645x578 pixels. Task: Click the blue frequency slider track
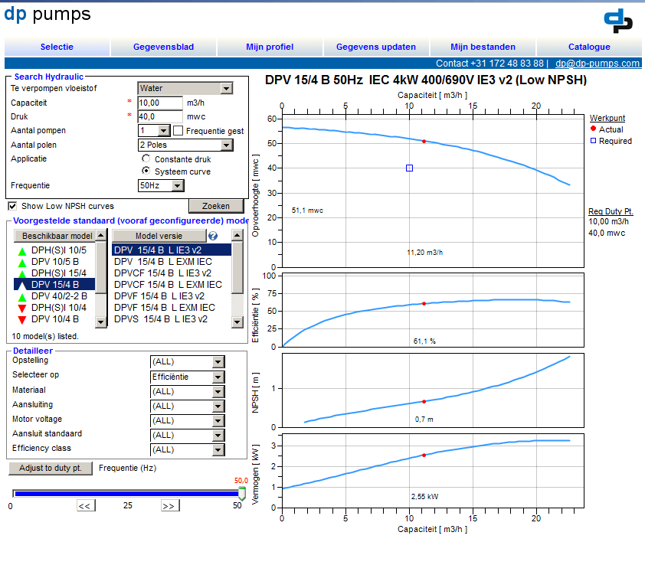126,493
